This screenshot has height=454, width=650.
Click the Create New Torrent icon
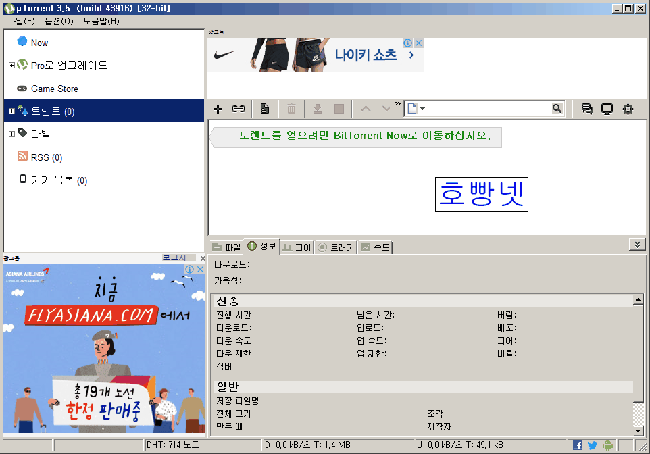tap(264, 109)
